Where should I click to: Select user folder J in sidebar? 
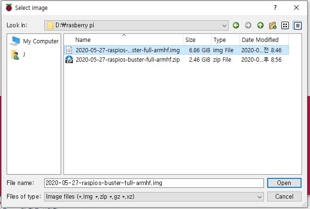(x=18, y=55)
